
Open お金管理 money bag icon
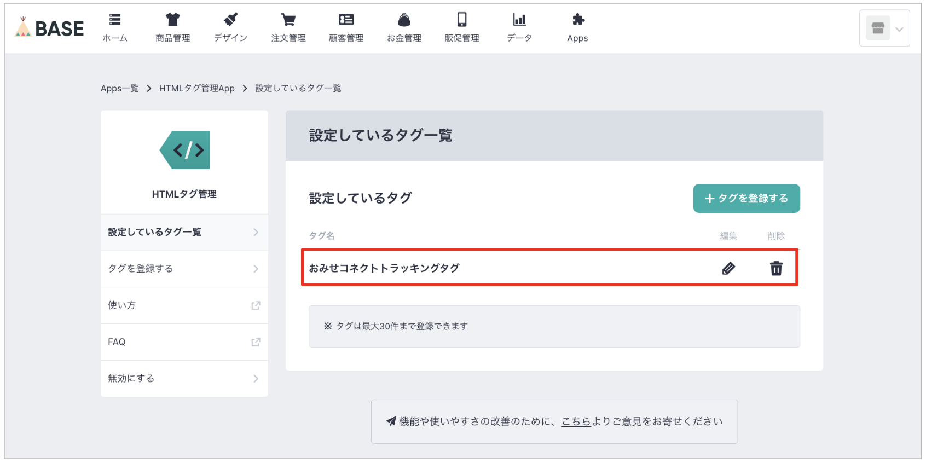pos(404,20)
